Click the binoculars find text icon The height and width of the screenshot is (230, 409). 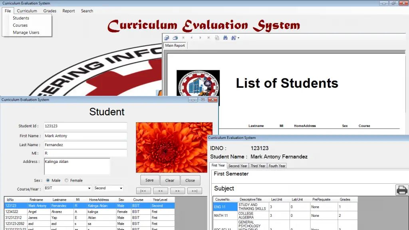(225, 38)
